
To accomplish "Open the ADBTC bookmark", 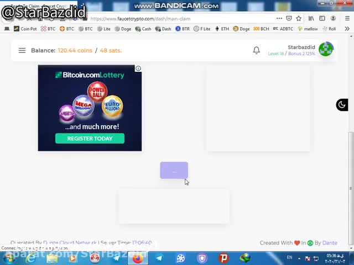I will pos(283,29).
